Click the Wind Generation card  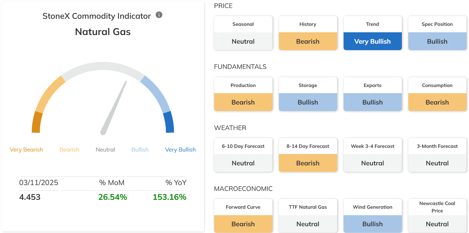tap(373, 216)
